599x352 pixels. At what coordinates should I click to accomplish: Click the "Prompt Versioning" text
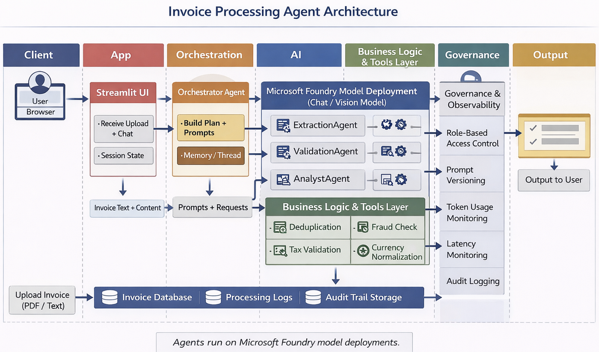[x=466, y=175]
